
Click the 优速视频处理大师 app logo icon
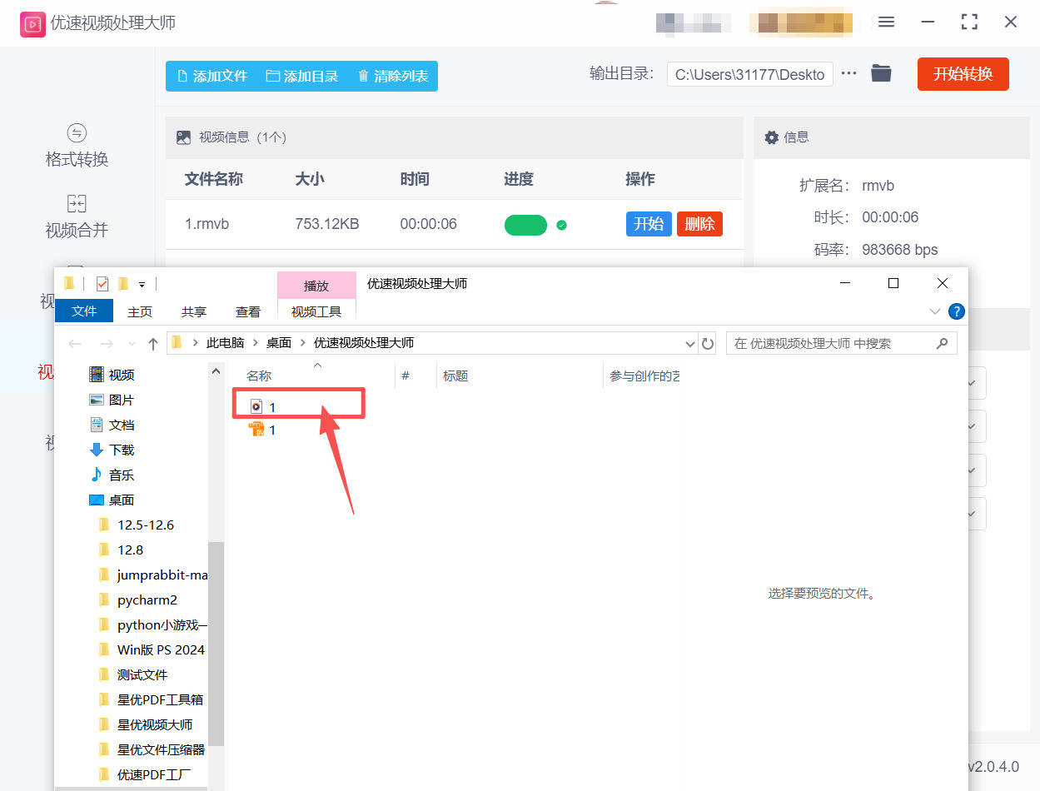[x=33, y=22]
